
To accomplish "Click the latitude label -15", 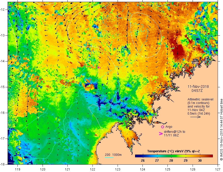I will [x=3, y=87].
